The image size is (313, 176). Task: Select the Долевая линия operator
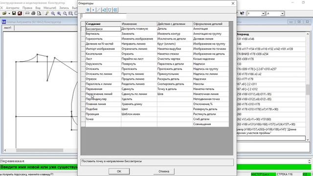211,39
